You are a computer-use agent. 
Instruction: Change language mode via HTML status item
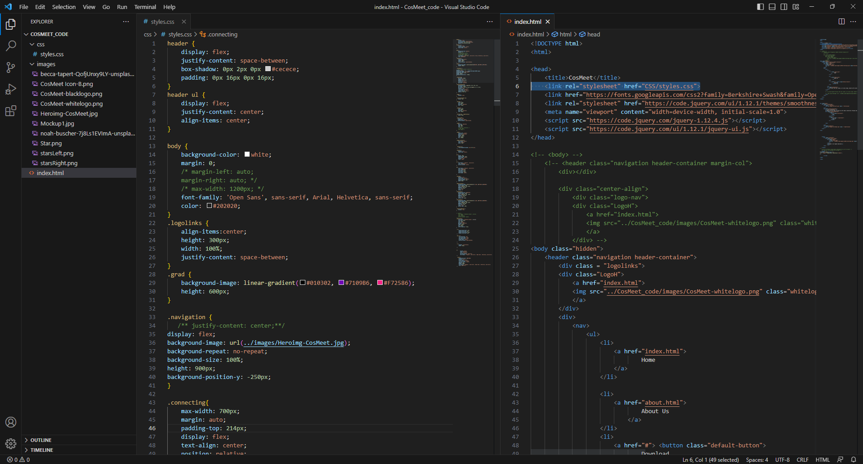[823, 459]
